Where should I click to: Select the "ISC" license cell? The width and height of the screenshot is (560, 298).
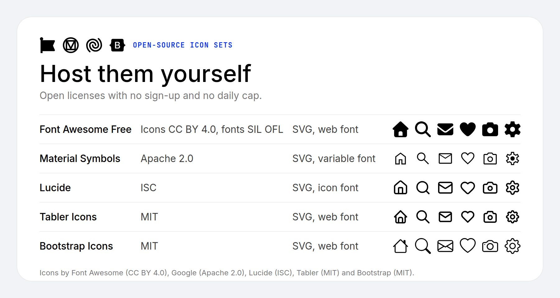pos(148,188)
